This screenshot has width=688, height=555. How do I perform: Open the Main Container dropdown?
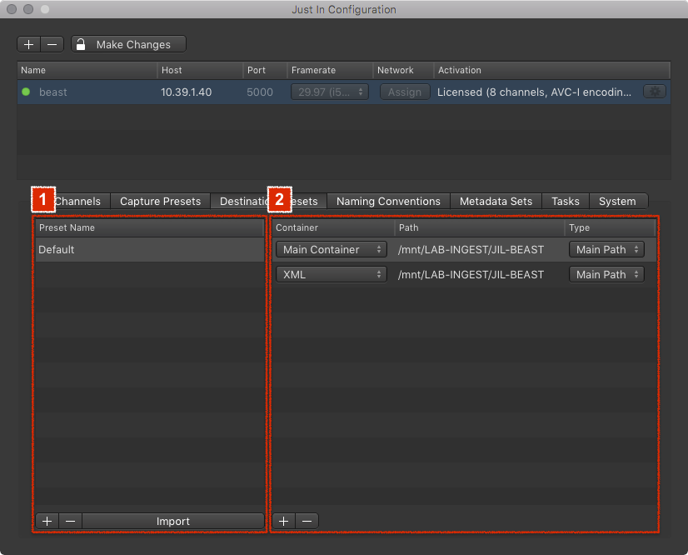pos(332,249)
